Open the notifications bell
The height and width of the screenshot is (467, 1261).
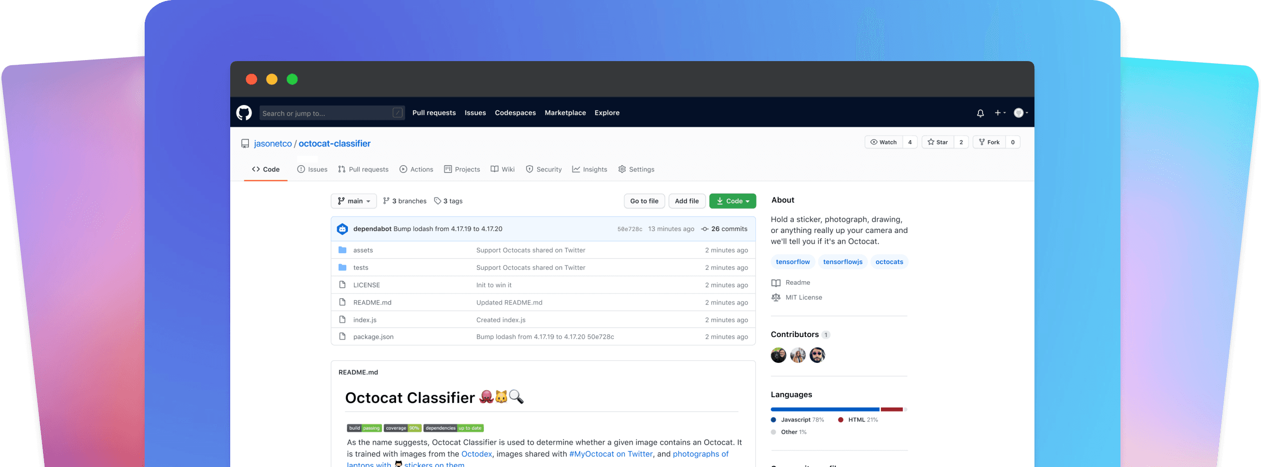[x=980, y=113]
